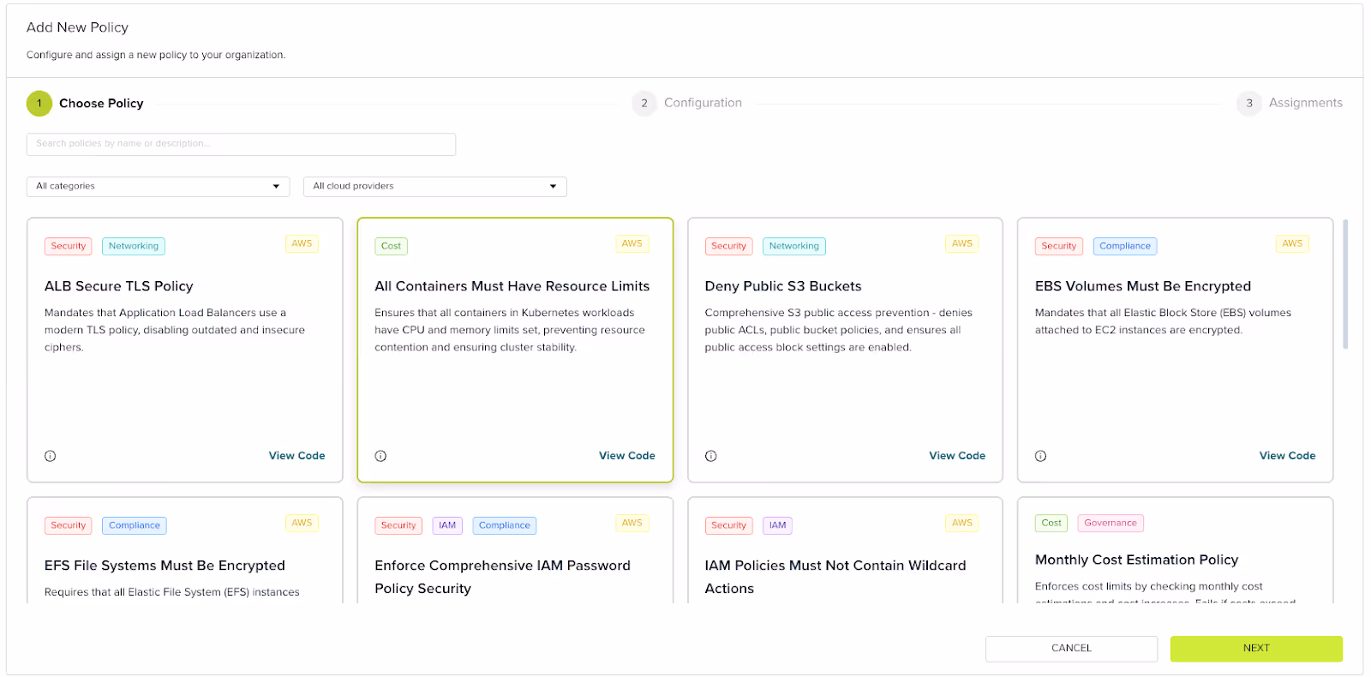This screenshot has height=677, width=1371.
Task: Select the EBS Volumes Must Be Encrypted title
Action: [x=1143, y=286]
